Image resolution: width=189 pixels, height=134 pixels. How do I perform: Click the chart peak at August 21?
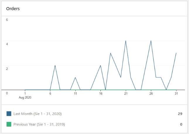126,41
